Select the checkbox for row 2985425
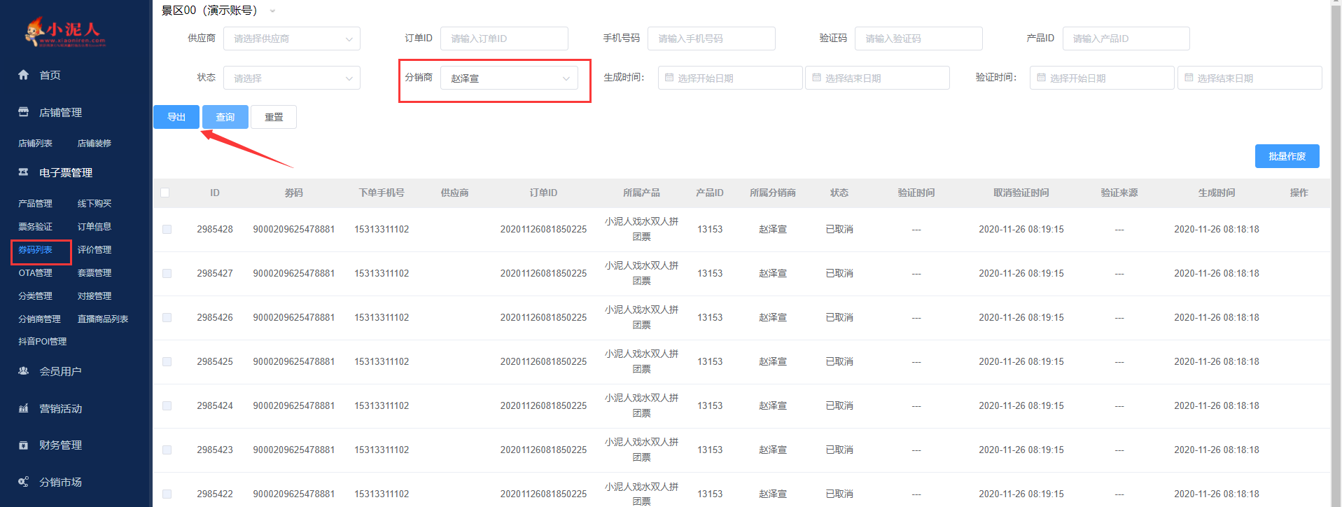 coord(167,361)
